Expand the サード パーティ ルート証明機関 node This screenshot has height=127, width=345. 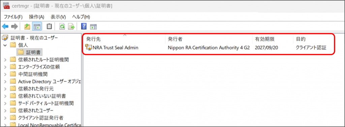[x=5, y=103]
